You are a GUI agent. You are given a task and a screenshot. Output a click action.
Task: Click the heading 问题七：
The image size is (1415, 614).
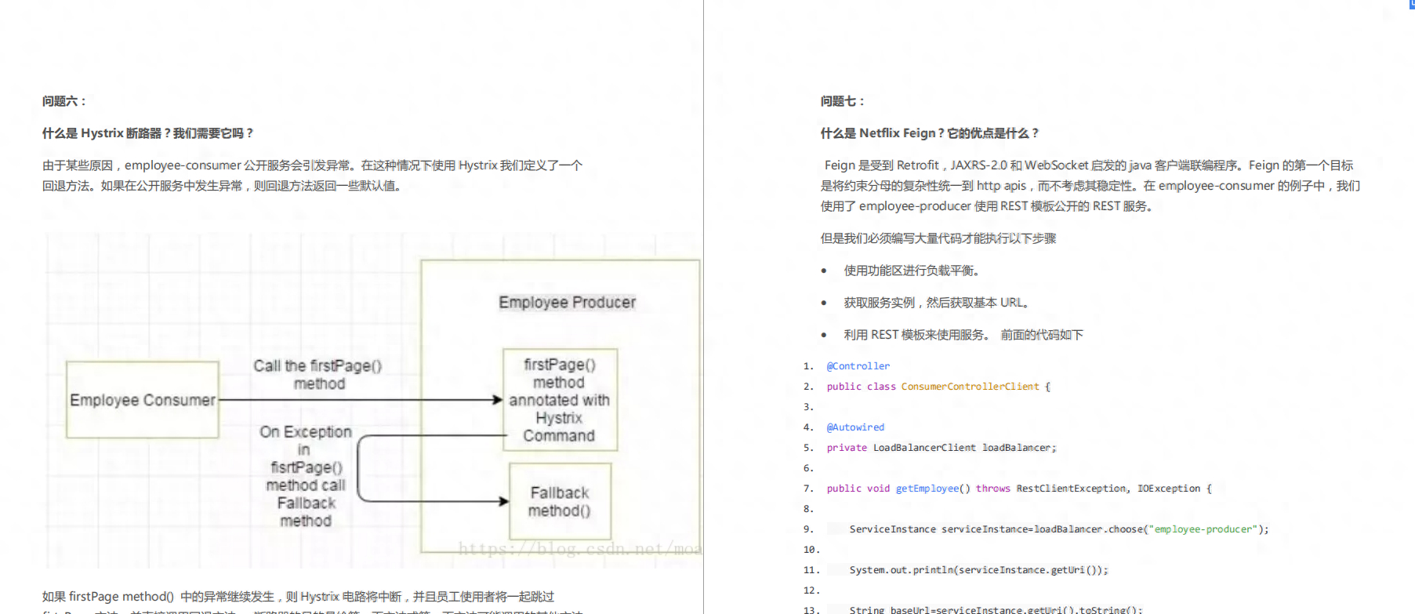(x=843, y=101)
